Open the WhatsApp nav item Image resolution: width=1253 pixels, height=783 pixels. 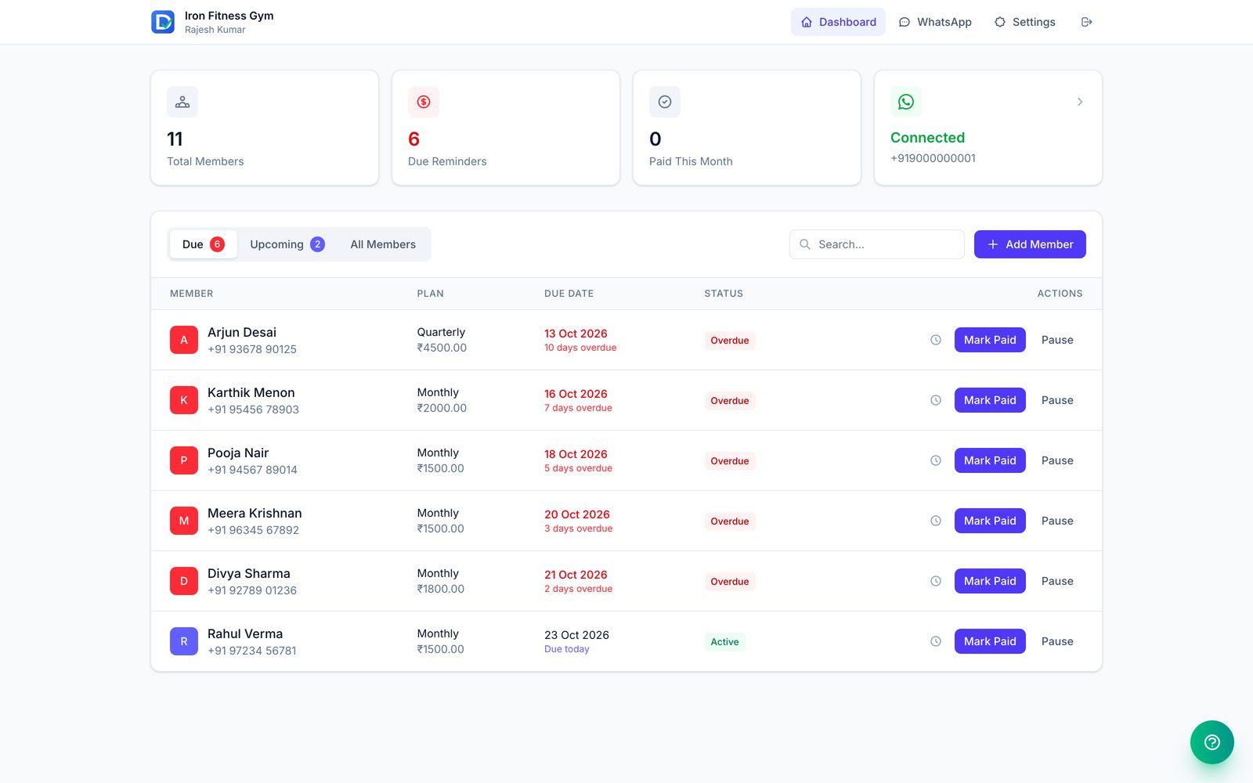pos(935,22)
